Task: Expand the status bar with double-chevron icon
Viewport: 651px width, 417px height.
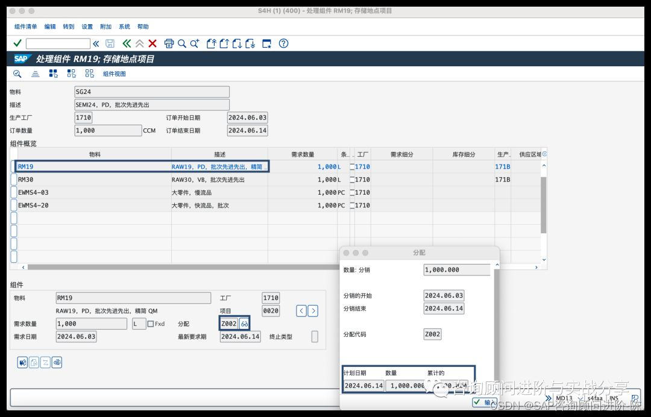Action: tap(549, 398)
